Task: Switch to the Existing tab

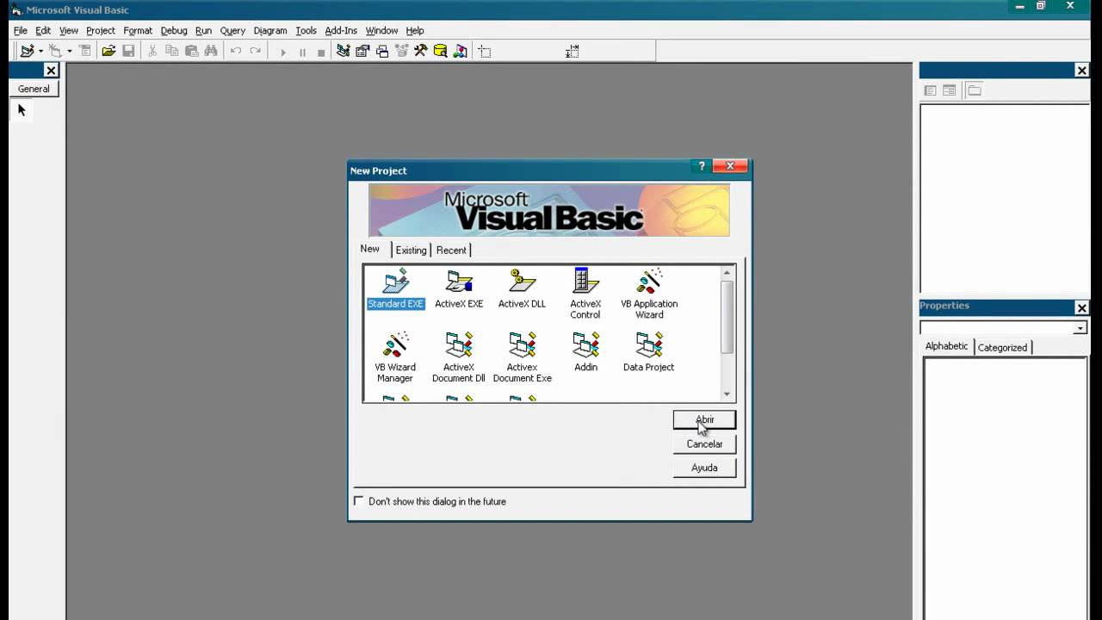Action: [x=411, y=250]
